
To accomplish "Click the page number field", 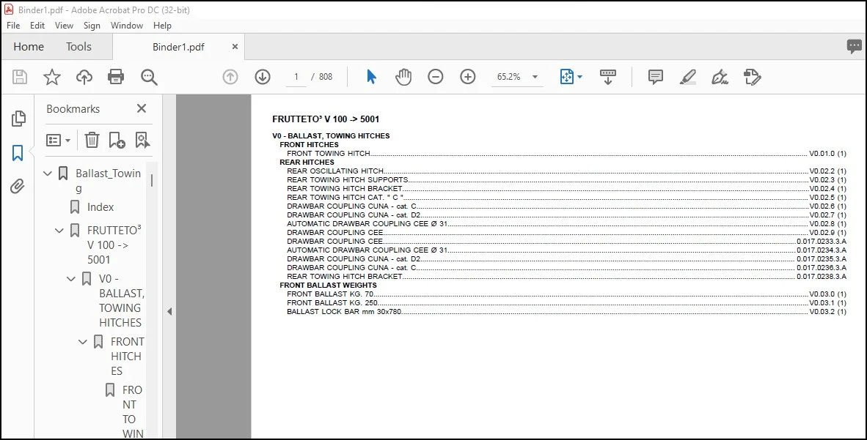I will point(296,77).
